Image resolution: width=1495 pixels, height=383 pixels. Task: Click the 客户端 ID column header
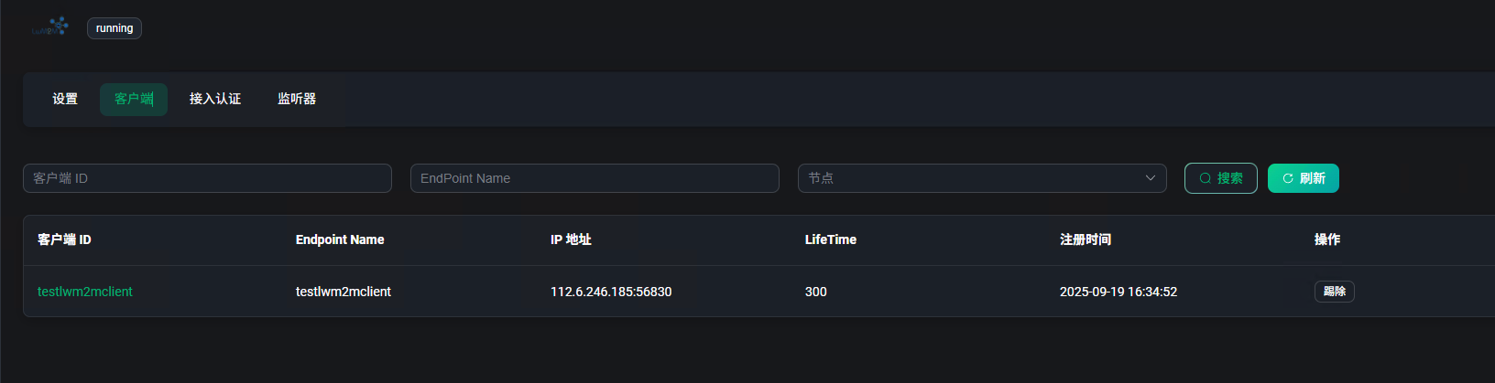click(x=64, y=239)
